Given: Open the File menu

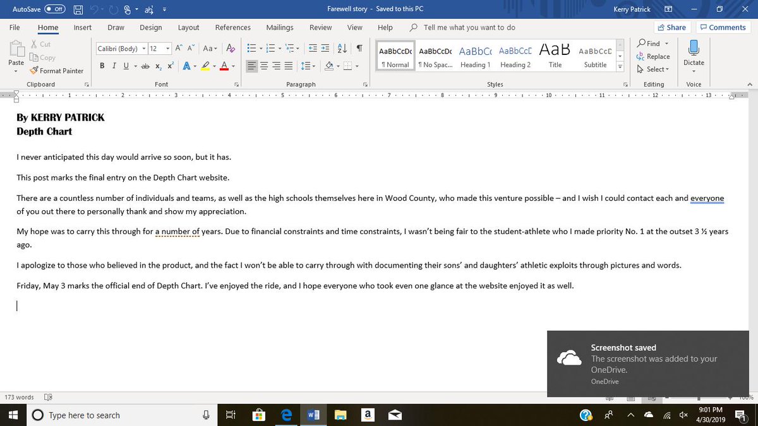Looking at the screenshot, I should [15, 27].
